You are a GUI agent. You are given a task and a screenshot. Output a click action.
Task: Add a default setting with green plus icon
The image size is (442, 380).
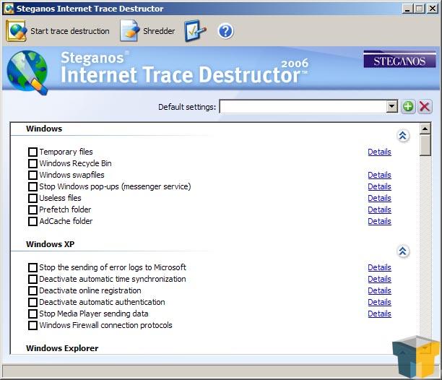(x=408, y=106)
